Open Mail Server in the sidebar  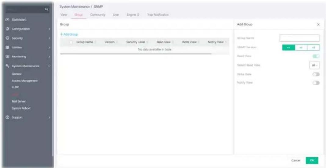coord(19,101)
